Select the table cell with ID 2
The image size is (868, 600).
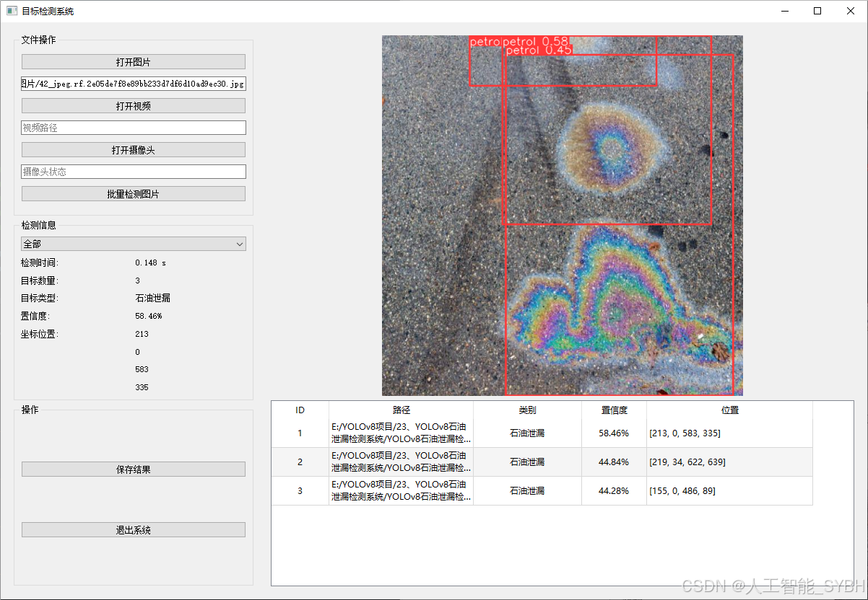300,462
